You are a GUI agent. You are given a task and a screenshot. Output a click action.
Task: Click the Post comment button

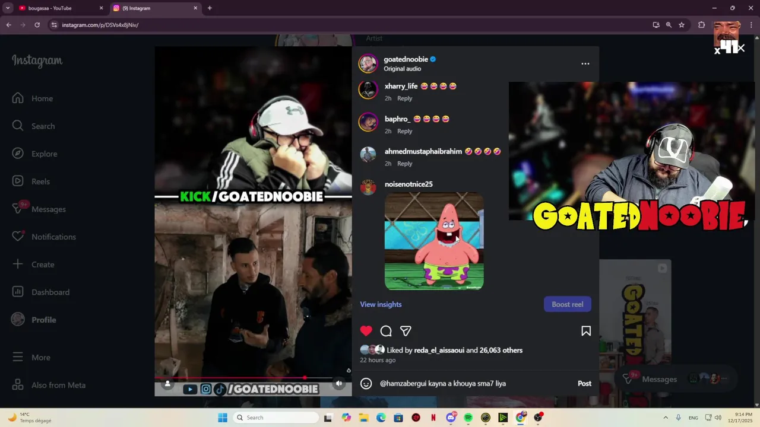pos(584,384)
